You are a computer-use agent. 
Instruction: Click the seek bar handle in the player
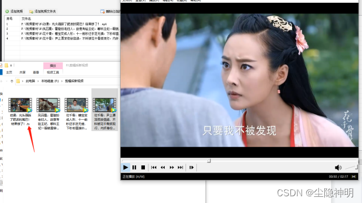coord(209,161)
